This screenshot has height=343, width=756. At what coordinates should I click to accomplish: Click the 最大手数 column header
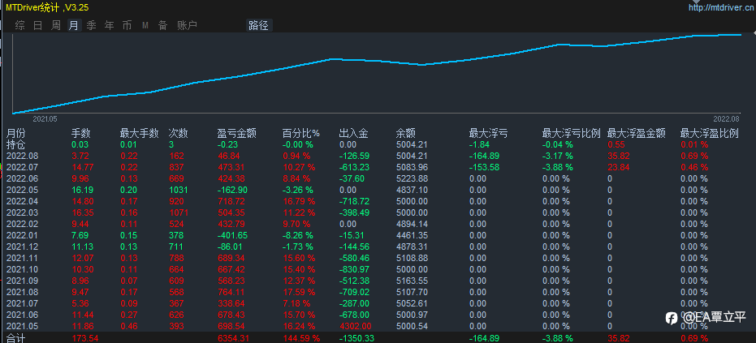(x=140, y=134)
